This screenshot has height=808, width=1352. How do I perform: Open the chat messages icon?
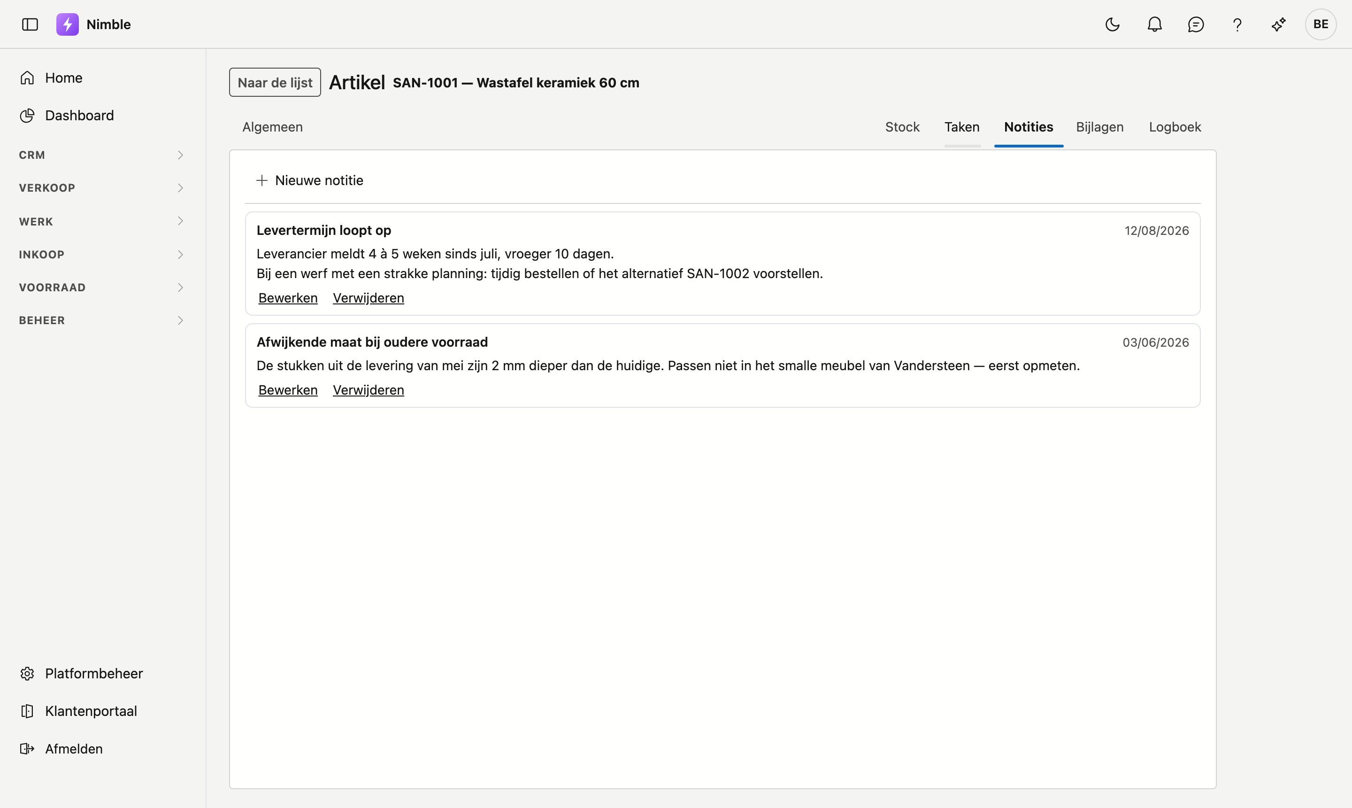pos(1196,24)
